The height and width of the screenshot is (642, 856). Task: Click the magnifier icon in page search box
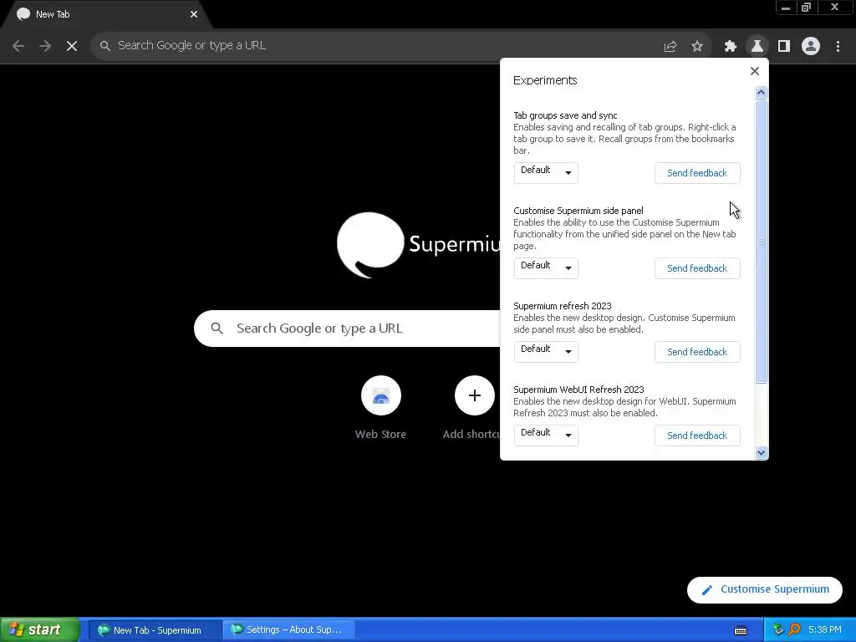point(217,328)
